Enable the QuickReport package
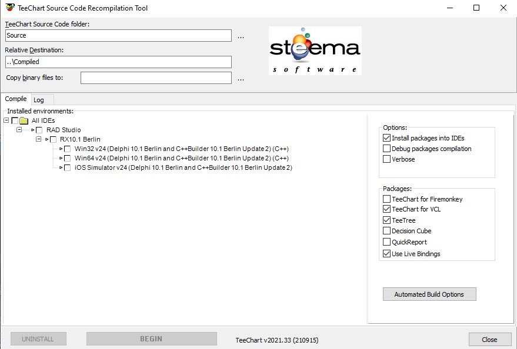 387,242
